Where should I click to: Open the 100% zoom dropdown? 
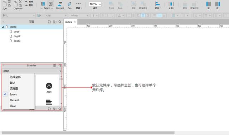pyautogui.click(x=95, y=4)
